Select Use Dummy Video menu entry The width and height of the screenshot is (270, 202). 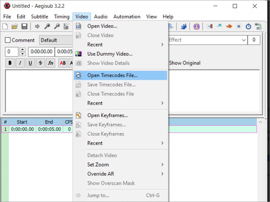point(110,54)
